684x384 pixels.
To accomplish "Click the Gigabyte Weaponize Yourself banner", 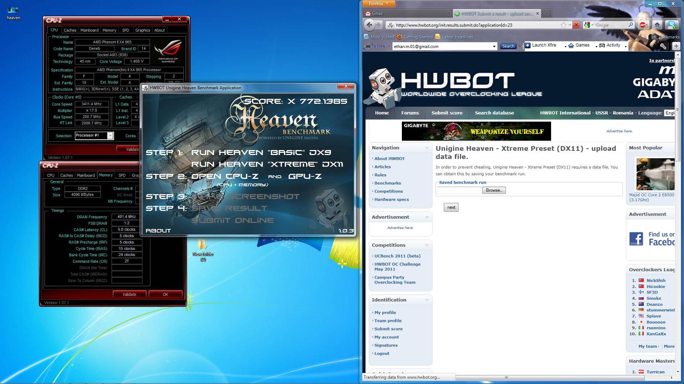I will (476, 131).
